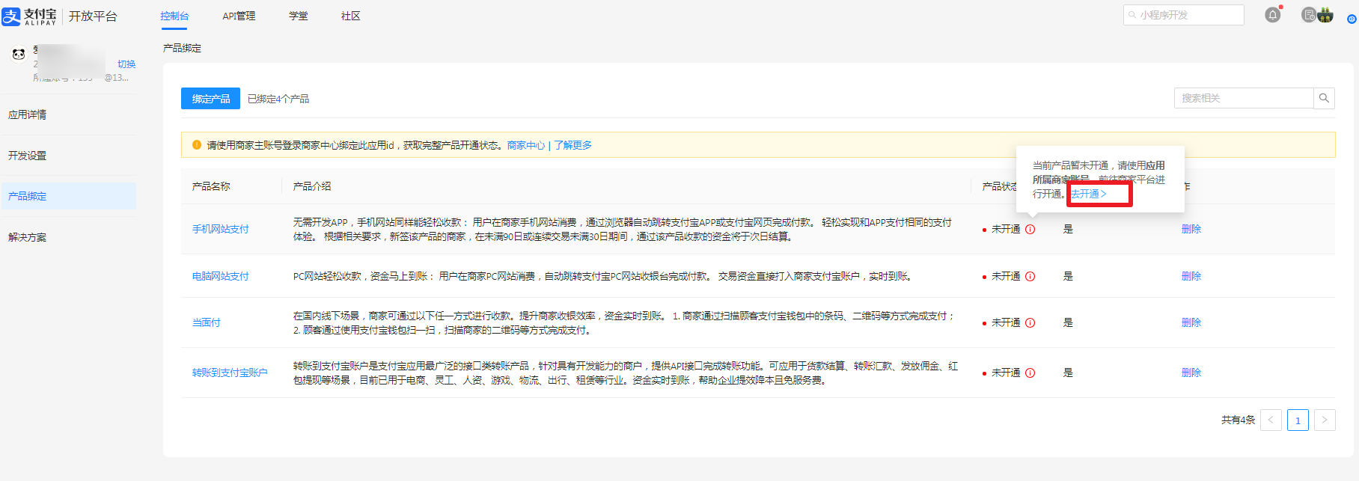The height and width of the screenshot is (481, 1359).
Task: Click the info icon next to 手机网站支付 status
Action: pyautogui.click(x=1030, y=229)
